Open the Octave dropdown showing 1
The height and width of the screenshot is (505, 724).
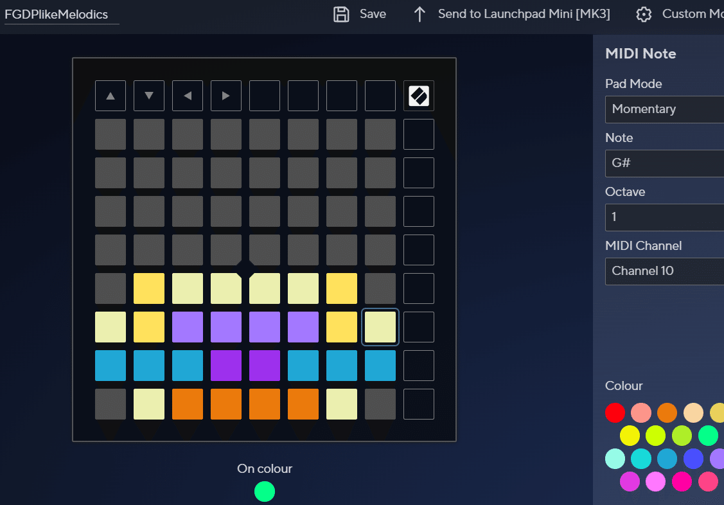pos(664,217)
